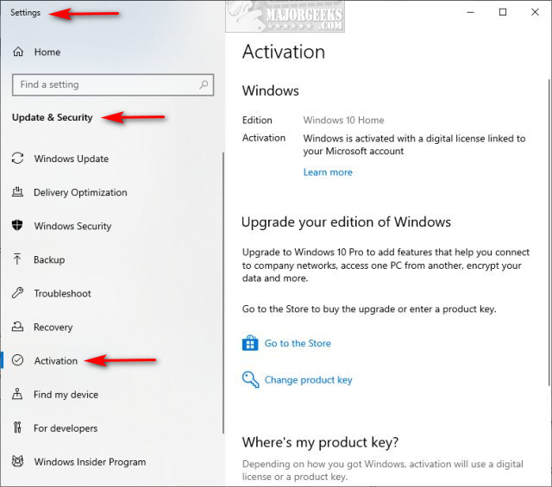552x487 pixels.
Task: Click the search magnifier icon
Action: click(204, 84)
